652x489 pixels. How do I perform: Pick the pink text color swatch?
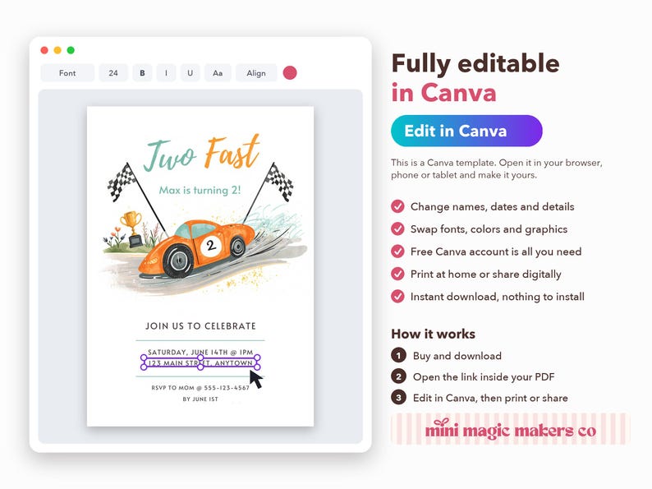pos(290,73)
